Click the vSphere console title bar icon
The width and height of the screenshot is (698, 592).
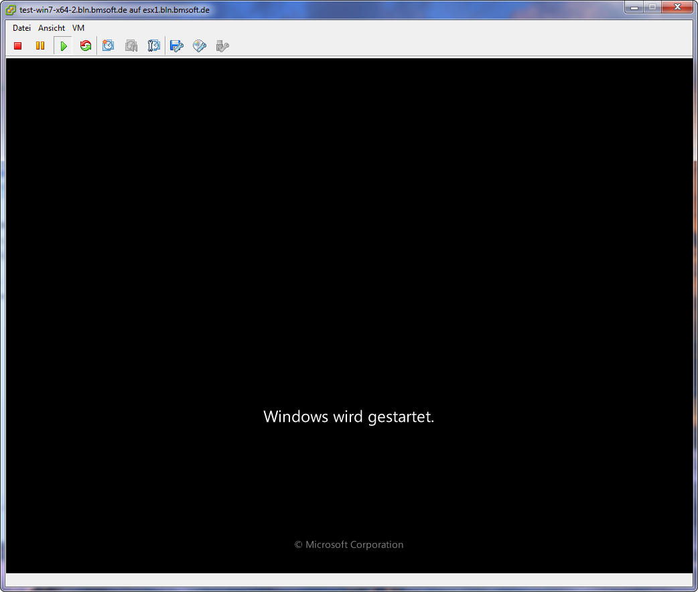point(11,10)
